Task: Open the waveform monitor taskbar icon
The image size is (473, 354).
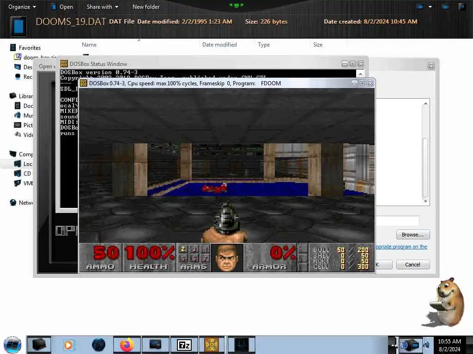Action: [x=241, y=345]
